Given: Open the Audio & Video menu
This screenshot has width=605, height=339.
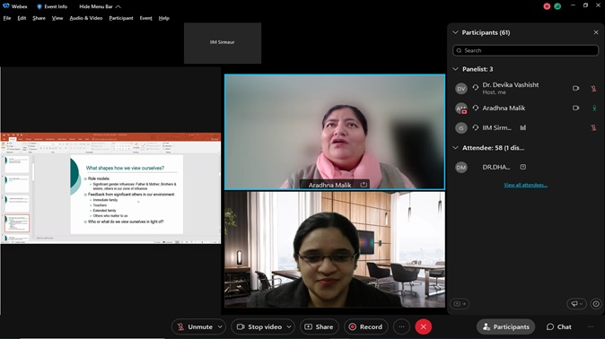Looking at the screenshot, I should [86, 18].
